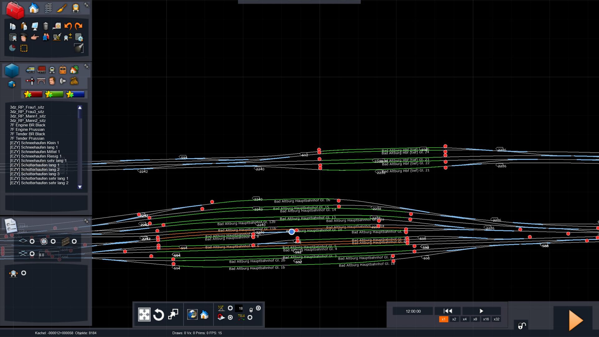599x337 pixels.
Task: Click the earth globe view icon
Action: point(192,315)
